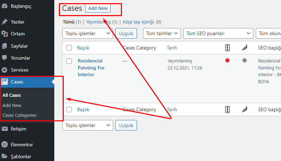Sort by SEO score column icon in header
281x161 pixels.
227,48
